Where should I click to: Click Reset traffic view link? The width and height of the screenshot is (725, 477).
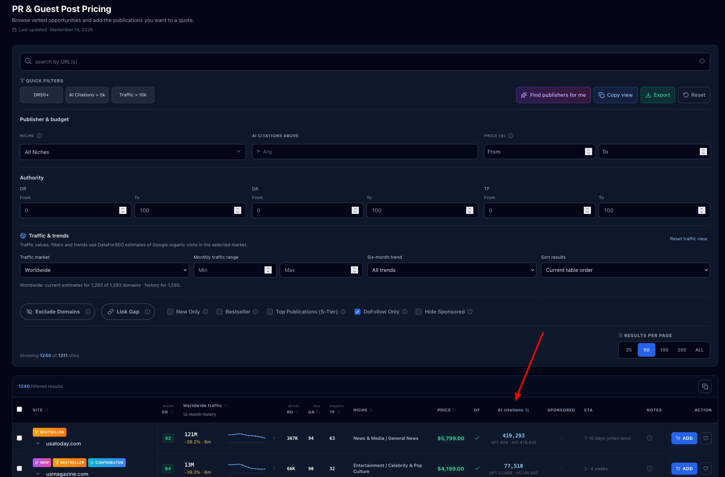[689, 239]
